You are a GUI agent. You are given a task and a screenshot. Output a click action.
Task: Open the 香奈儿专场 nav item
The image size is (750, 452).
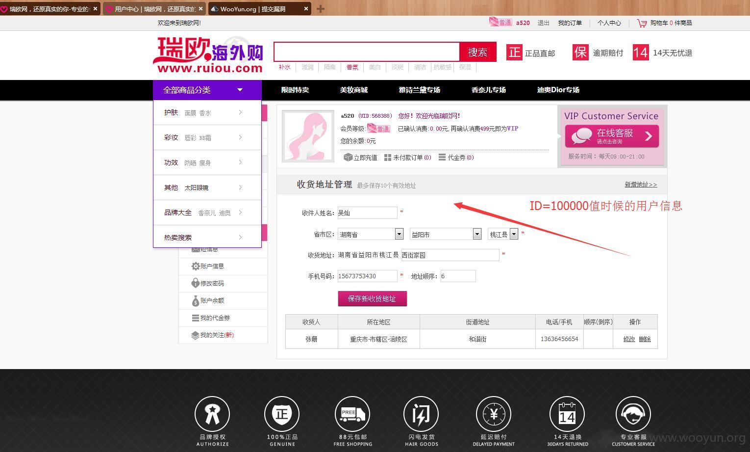[x=489, y=90]
